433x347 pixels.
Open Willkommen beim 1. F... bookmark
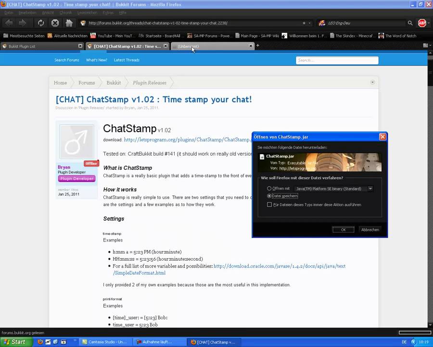(x=305, y=36)
